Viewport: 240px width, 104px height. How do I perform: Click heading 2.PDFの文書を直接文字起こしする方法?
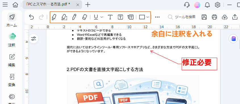pyautogui.click(x=105, y=70)
